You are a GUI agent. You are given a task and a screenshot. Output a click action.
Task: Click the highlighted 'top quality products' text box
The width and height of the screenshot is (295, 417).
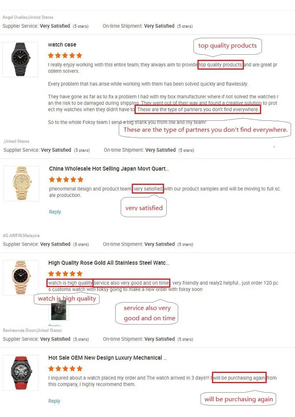221,65
